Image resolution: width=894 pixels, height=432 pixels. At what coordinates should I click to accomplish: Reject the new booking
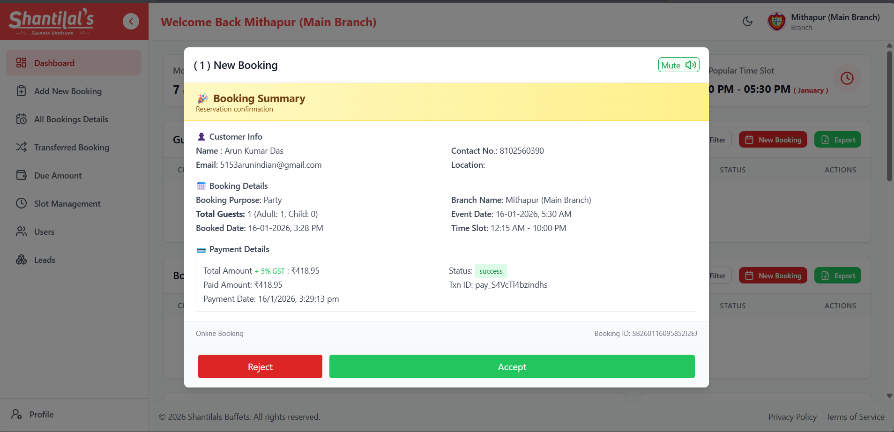pos(260,366)
